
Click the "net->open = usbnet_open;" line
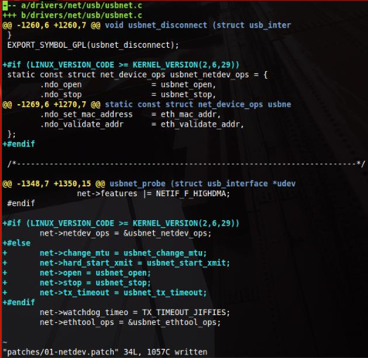point(95,273)
